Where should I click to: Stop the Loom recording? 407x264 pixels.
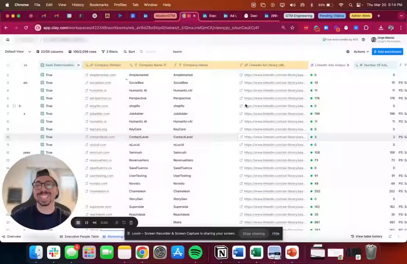pos(78,222)
